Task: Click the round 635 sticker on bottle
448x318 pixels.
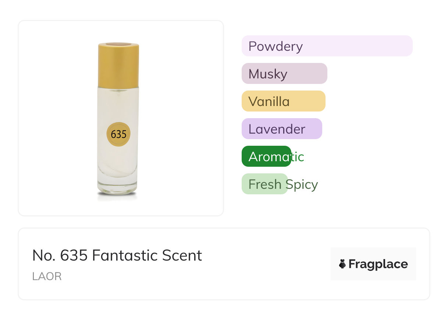Action: 118,134
